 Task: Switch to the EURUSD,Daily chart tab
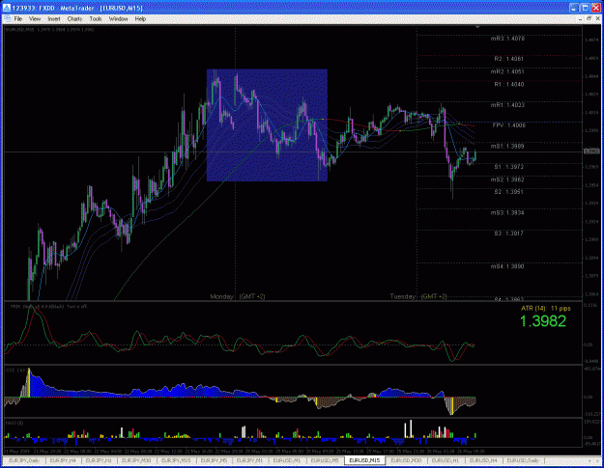pyautogui.click(x=523, y=460)
